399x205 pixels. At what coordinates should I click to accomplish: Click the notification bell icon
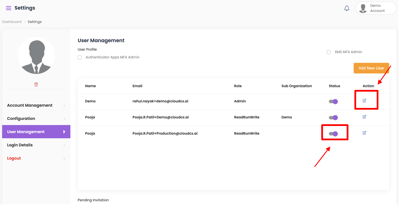[x=347, y=8]
